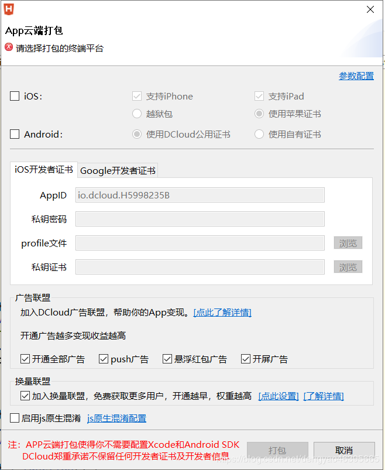This screenshot has height=470, width=385.
Task: Click the 广告联盟 group label
Action: [33, 298]
